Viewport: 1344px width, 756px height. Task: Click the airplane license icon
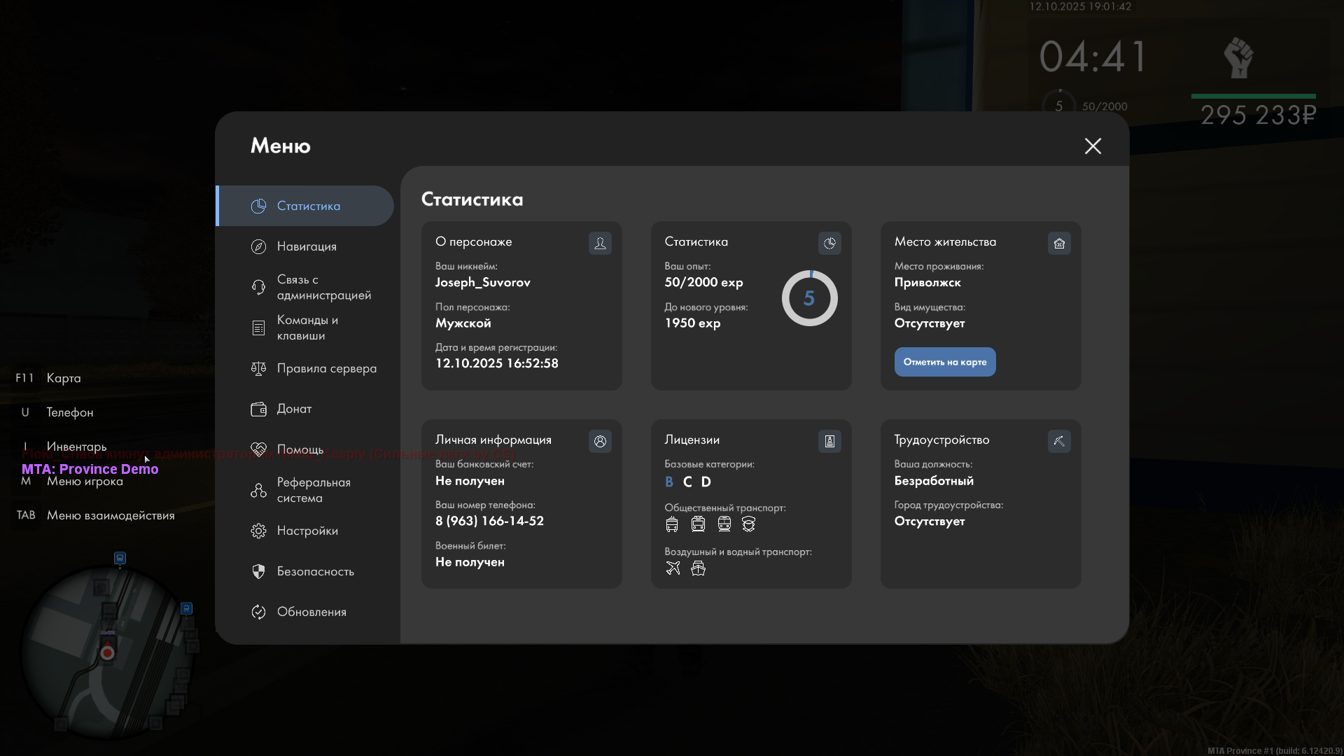[673, 568]
